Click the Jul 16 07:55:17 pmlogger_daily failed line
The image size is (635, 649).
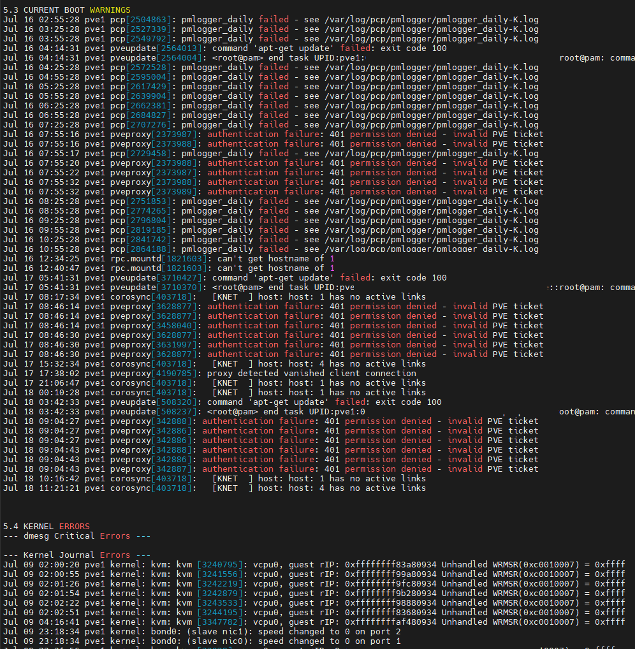point(271,154)
